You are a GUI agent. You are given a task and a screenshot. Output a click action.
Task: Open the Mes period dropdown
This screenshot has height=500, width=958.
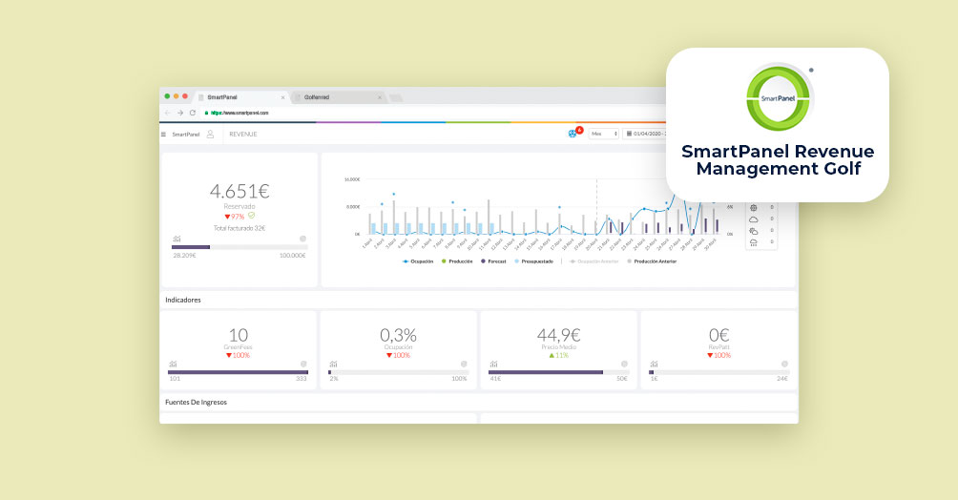pos(604,134)
